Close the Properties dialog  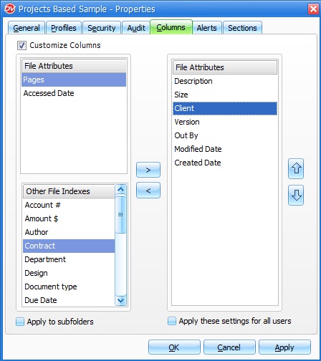313,9
